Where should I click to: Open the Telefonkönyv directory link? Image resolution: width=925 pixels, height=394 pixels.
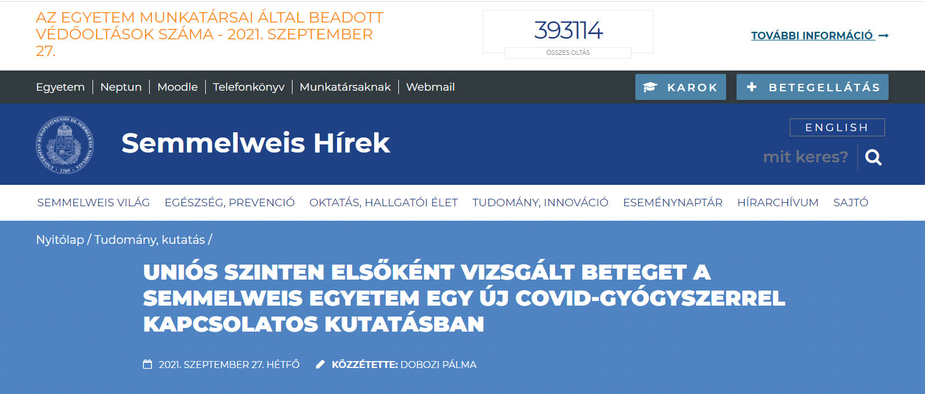tap(249, 87)
